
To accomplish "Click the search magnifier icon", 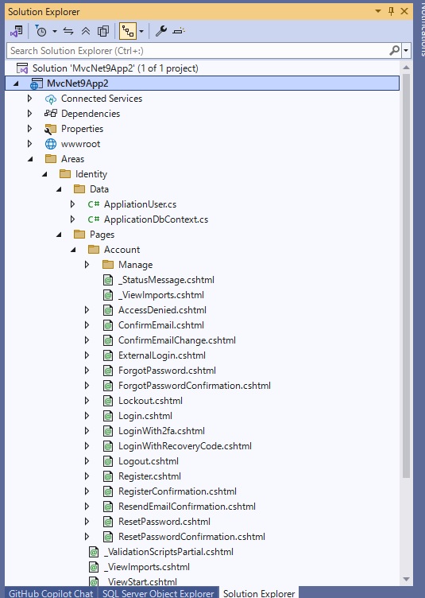I will (395, 50).
